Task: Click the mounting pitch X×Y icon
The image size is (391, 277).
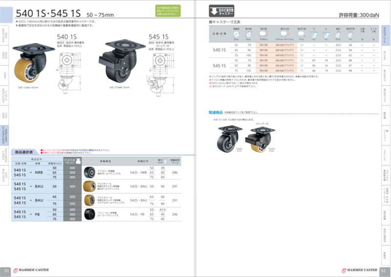Action: click(284, 34)
